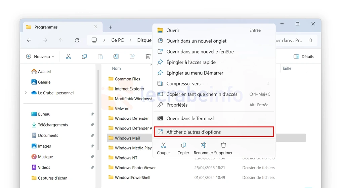
Task: Click the search magnifier icon
Action: pyautogui.click(x=310, y=40)
